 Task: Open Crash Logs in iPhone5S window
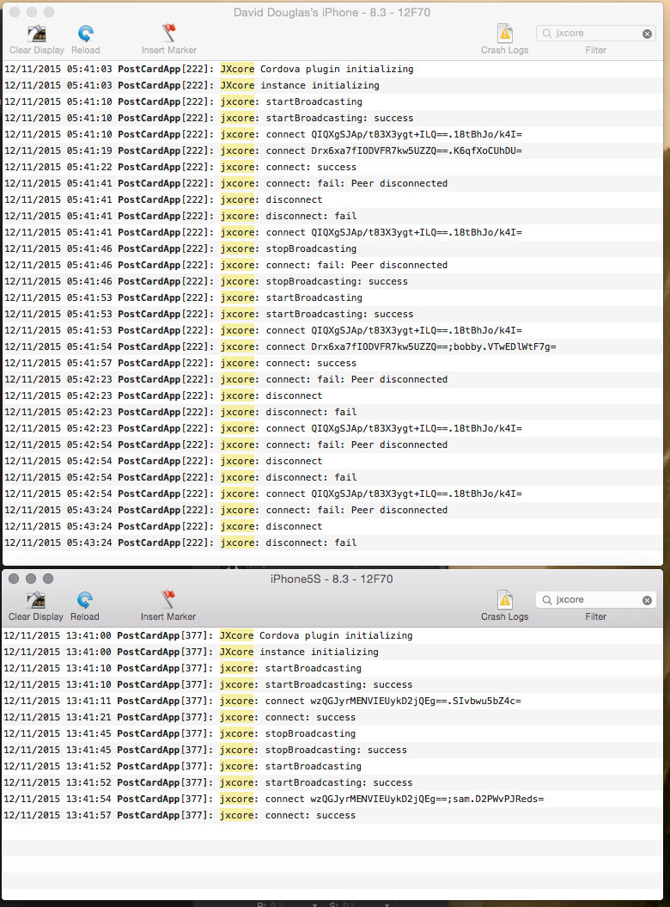pos(505,600)
